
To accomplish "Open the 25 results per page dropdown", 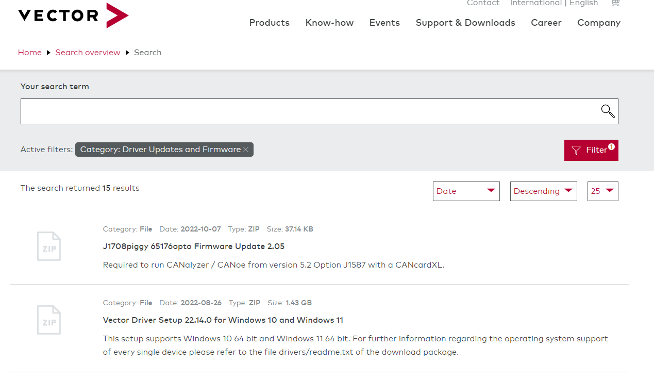I will [x=603, y=191].
